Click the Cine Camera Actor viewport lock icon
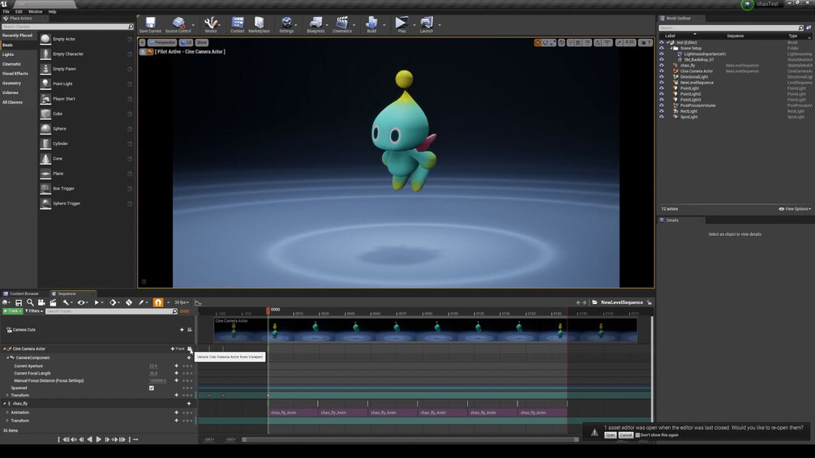This screenshot has height=458, width=815. pyautogui.click(x=190, y=349)
